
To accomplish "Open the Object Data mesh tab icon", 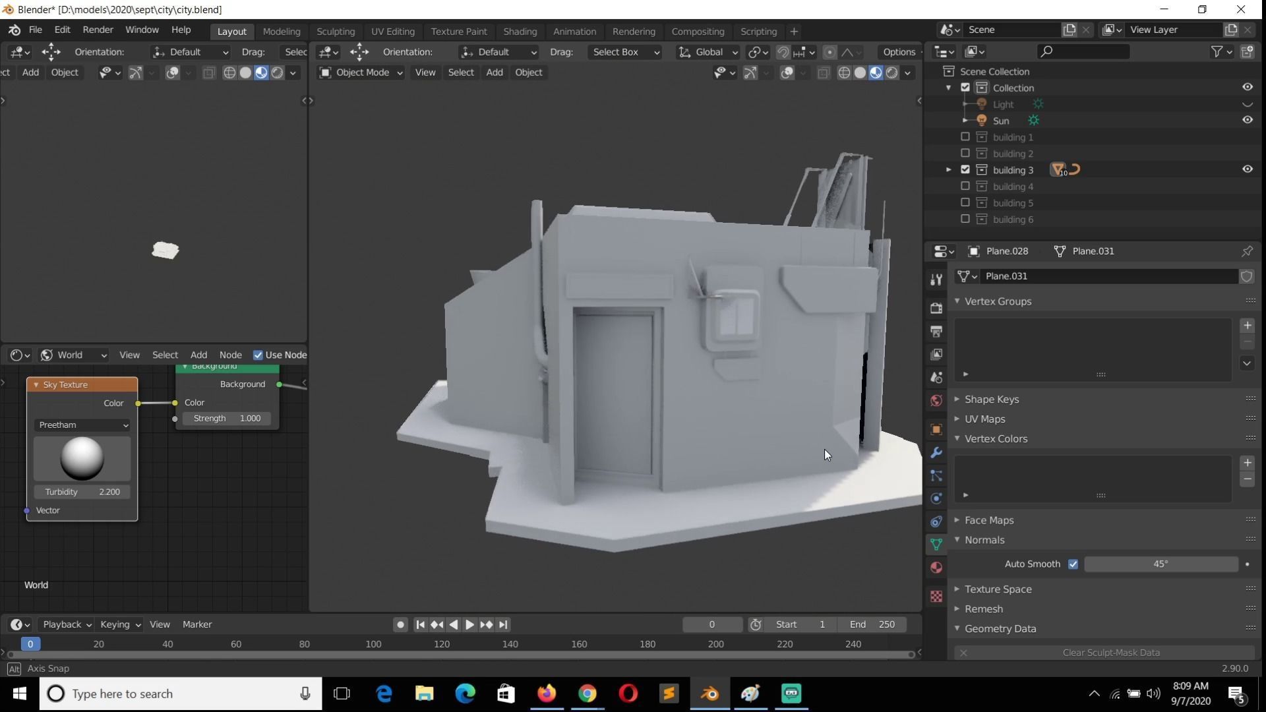I will pyautogui.click(x=936, y=545).
